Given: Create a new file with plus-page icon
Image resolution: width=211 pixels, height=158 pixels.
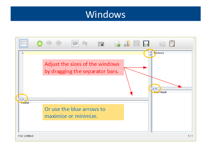Looking at the screenshot, I should pyautogui.click(x=117, y=43).
